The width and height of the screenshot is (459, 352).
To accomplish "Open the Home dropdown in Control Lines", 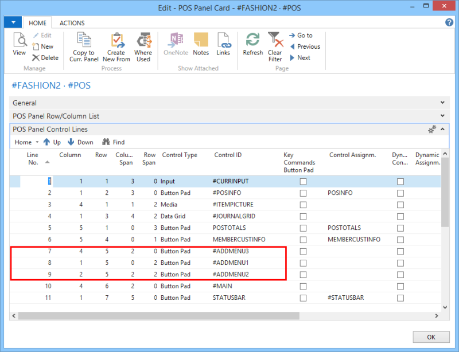I will point(26,142).
